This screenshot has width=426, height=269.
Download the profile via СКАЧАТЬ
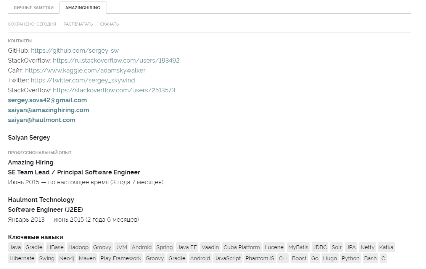point(109,24)
